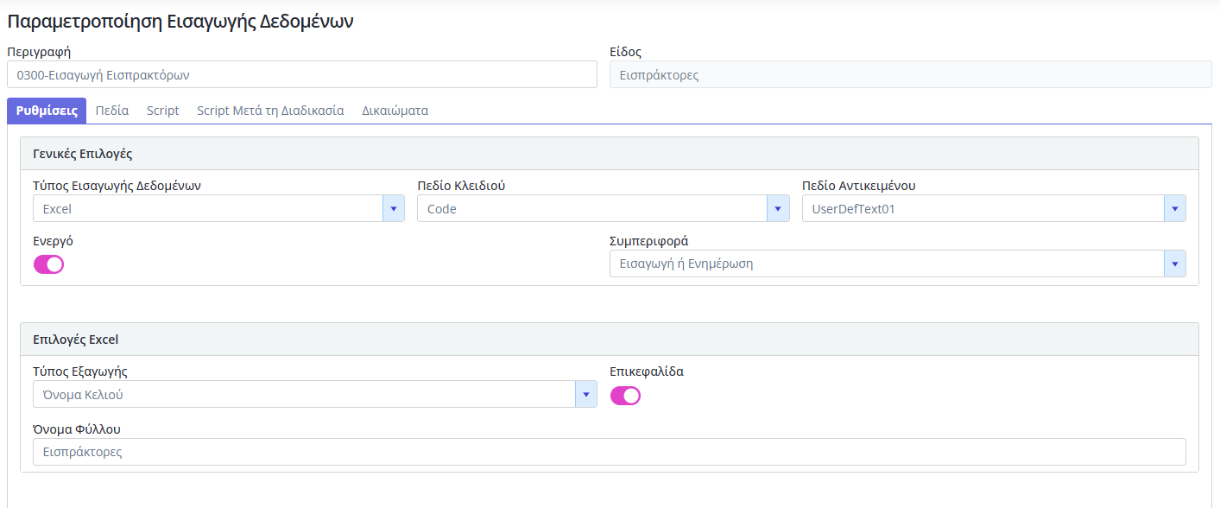Open the Τύπος Εξαγωγής dropdown arrow
Viewport: 1220px width, 508px height.
click(x=585, y=395)
